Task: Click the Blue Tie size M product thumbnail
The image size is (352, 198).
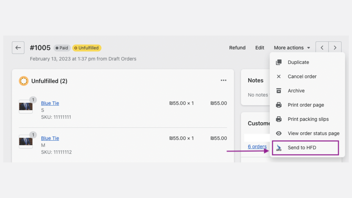Action: pyautogui.click(x=26, y=141)
